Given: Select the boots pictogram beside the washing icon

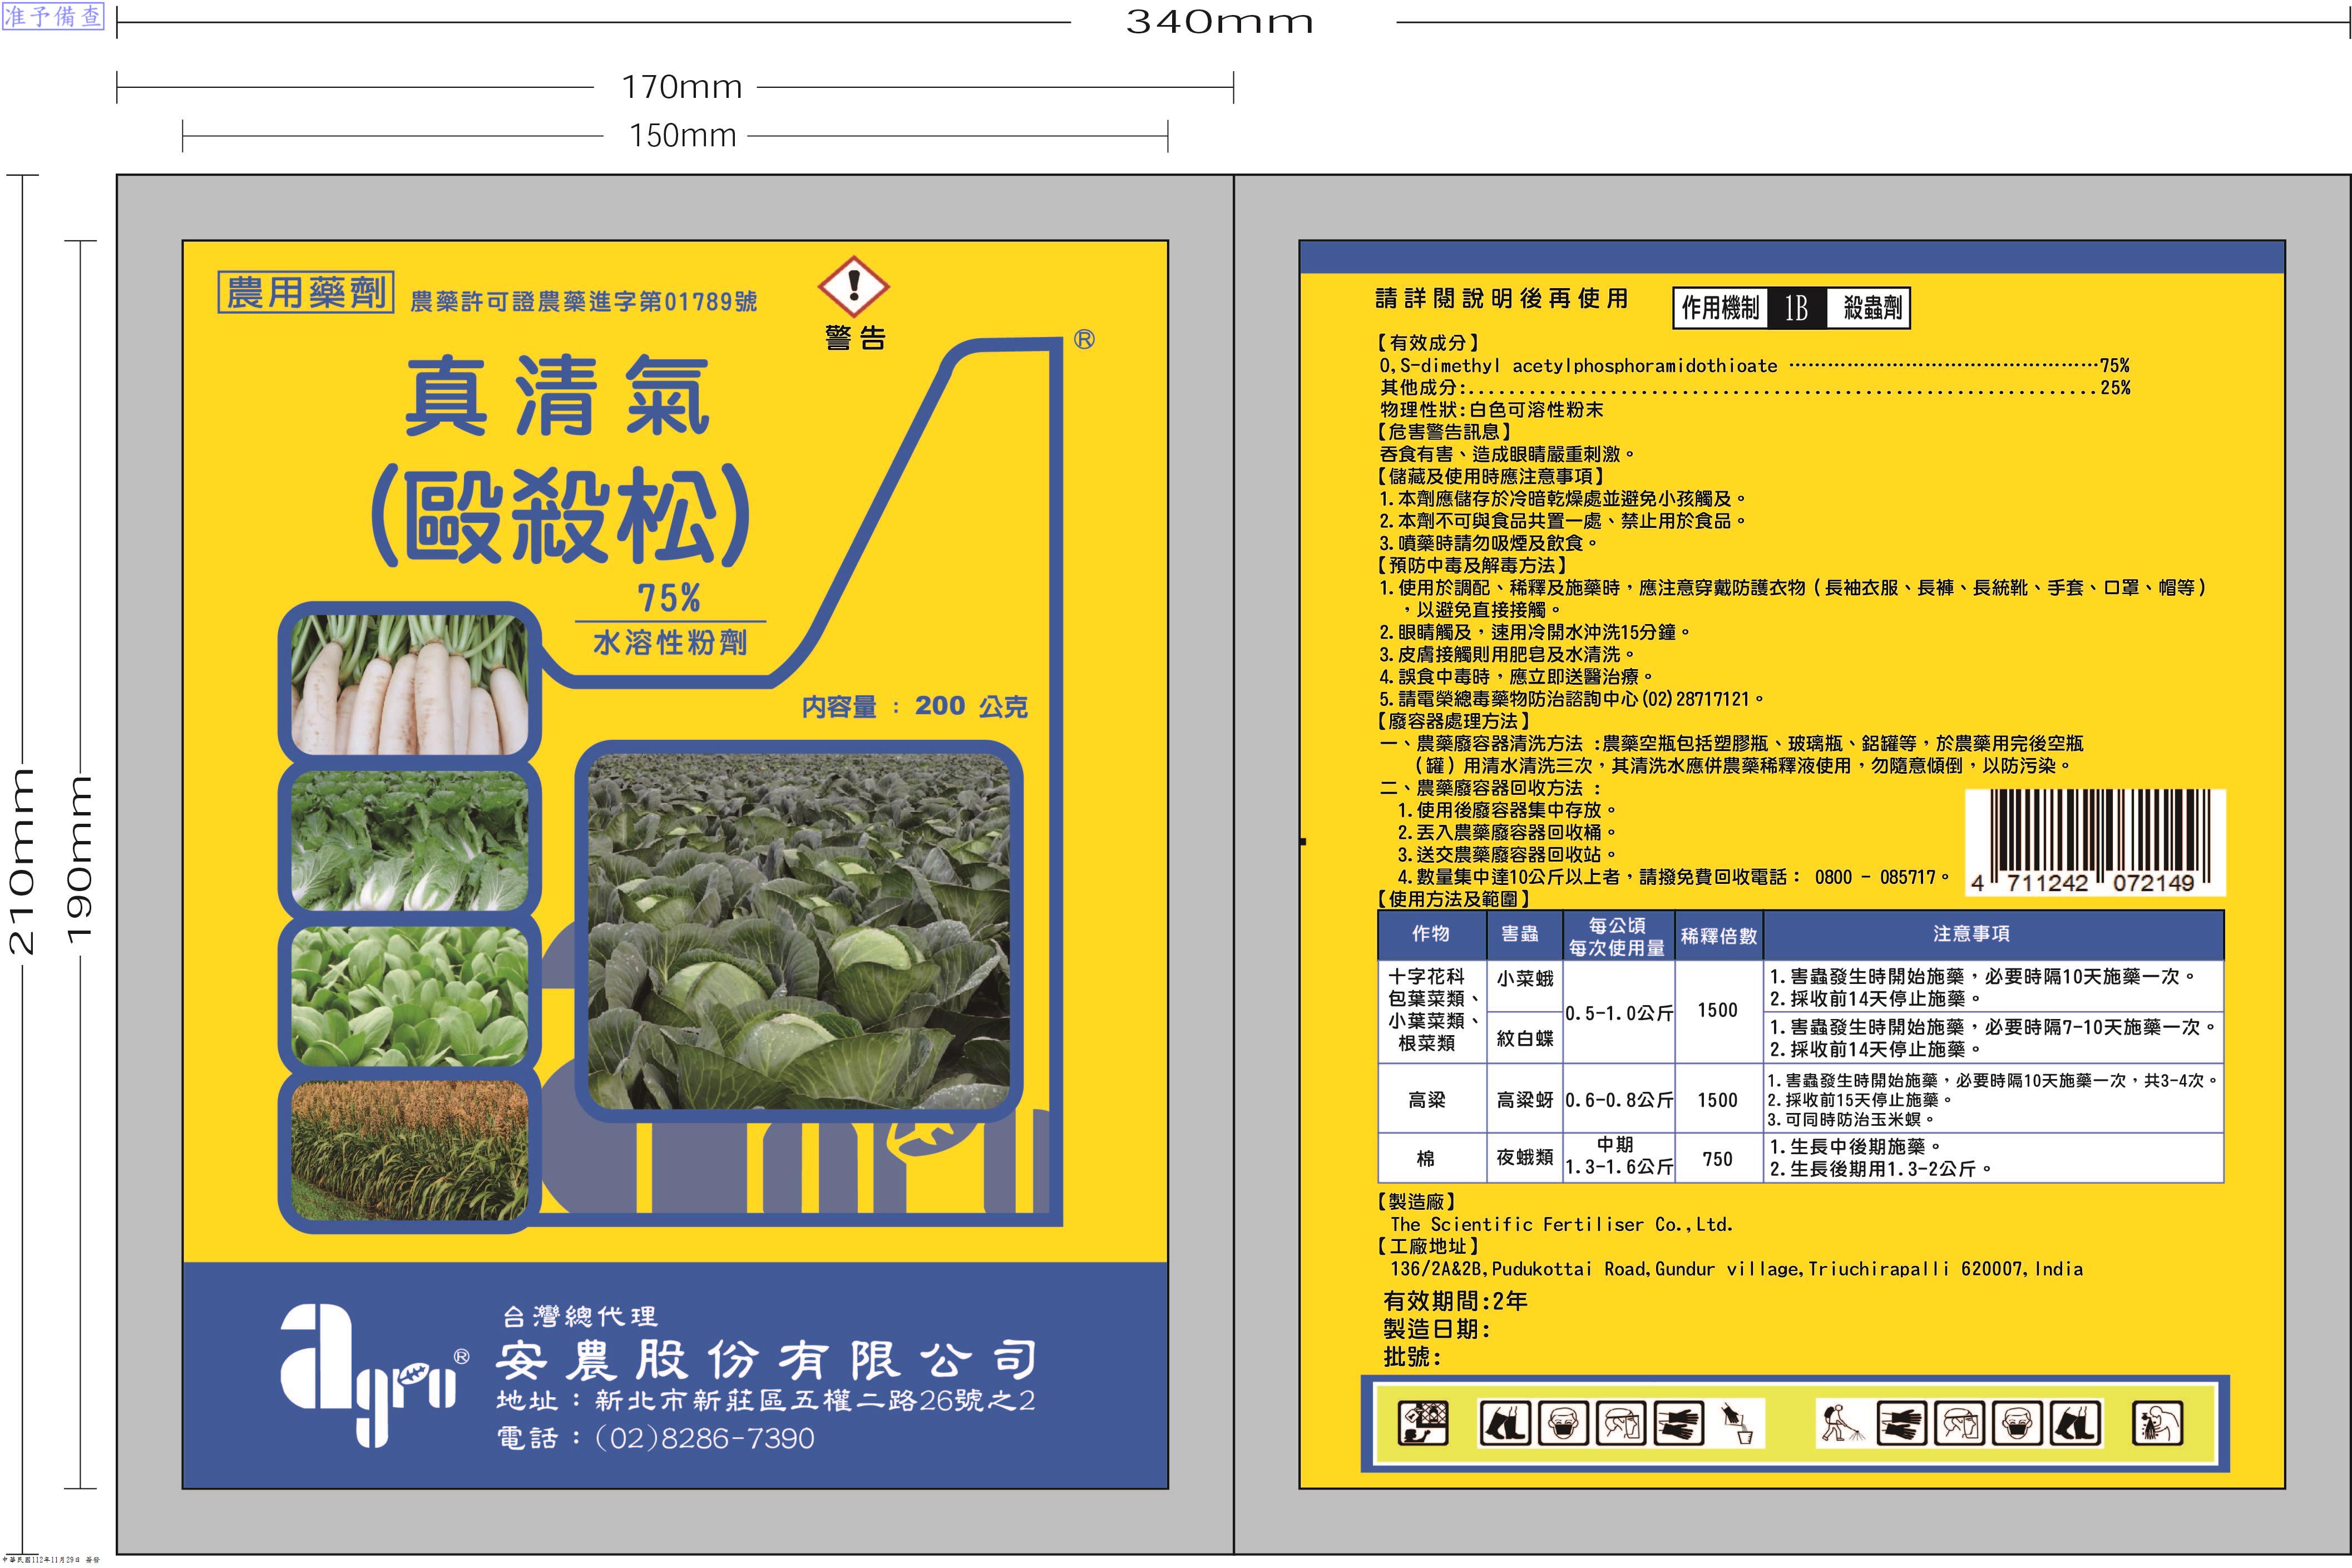Looking at the screenshot, I should (x=2075, y=1424).
